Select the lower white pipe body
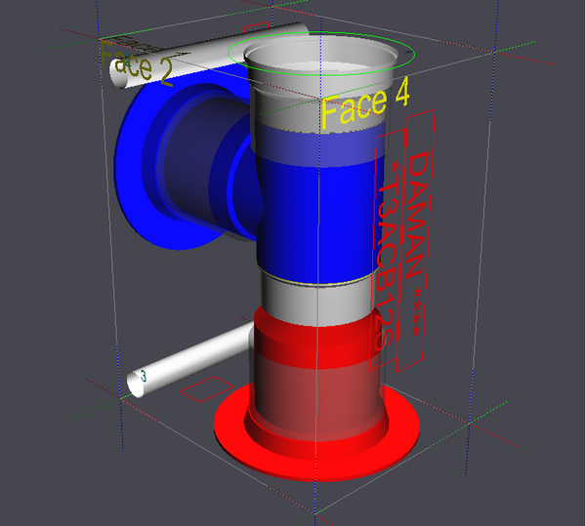This screenshot has height=526, width=586. click(x=194, y=358)
